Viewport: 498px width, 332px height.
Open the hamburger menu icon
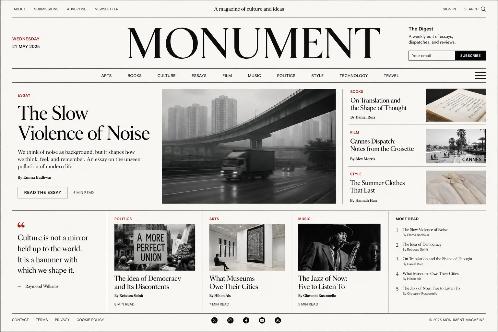pos(480,76)
